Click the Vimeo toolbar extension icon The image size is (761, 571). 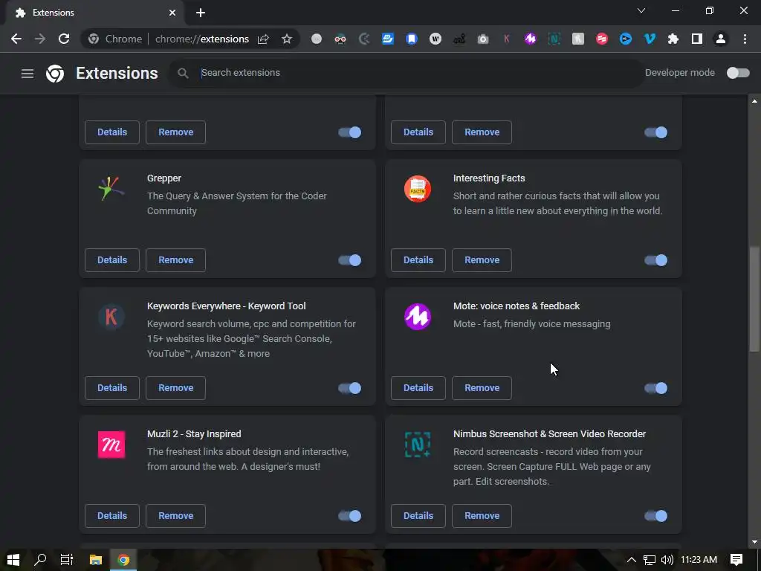tap(650, 39)
